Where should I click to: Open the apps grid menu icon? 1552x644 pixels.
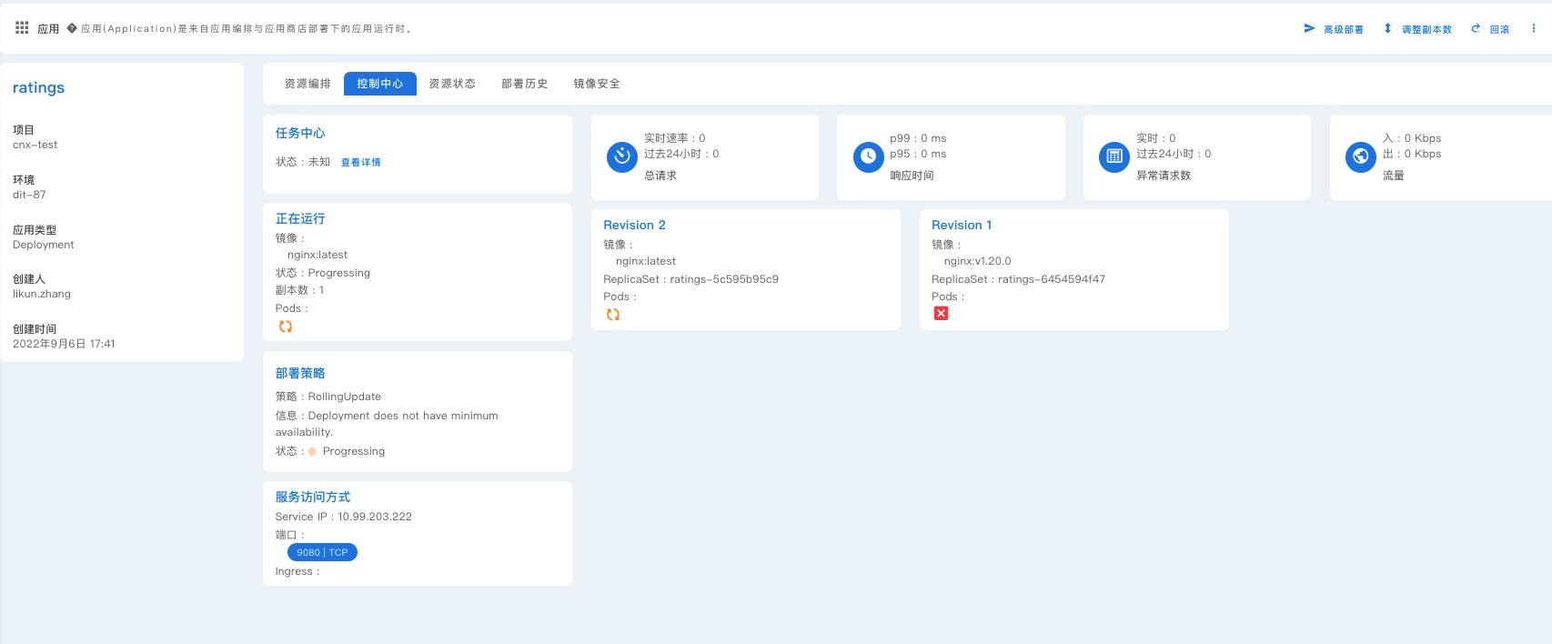pyautogui.click(x=22, y=28)
